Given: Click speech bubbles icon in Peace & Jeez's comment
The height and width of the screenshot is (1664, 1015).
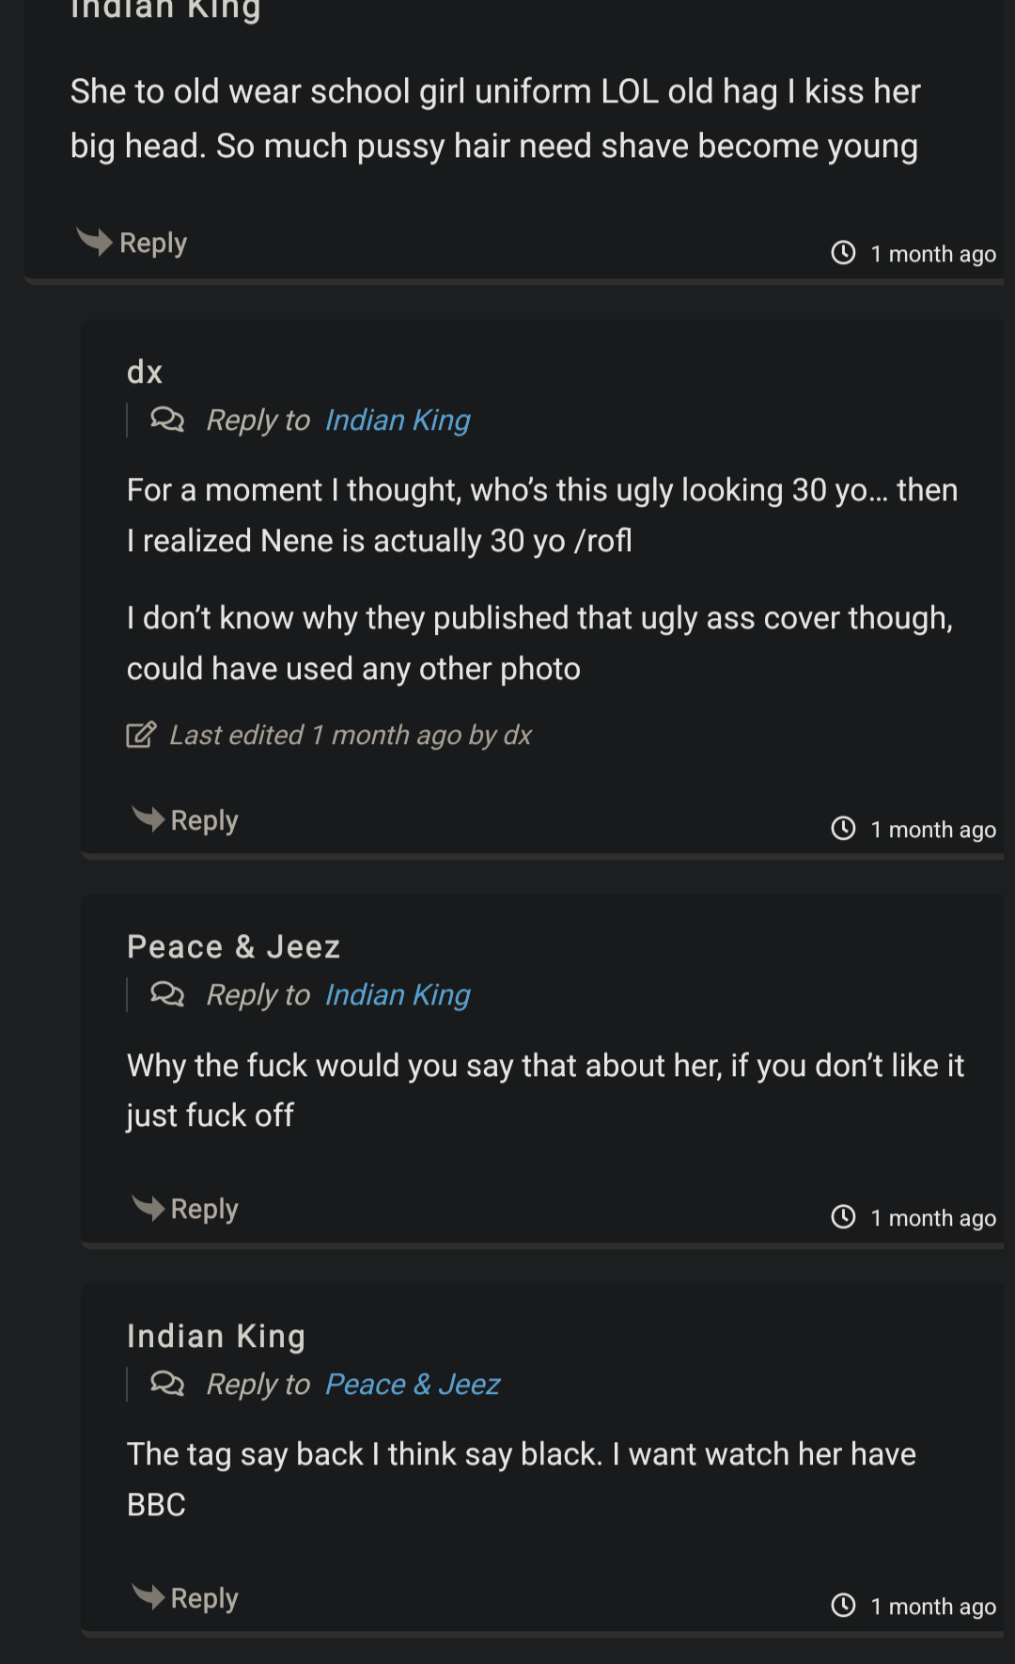Looking at the screenshot, I should click(167, 993).
